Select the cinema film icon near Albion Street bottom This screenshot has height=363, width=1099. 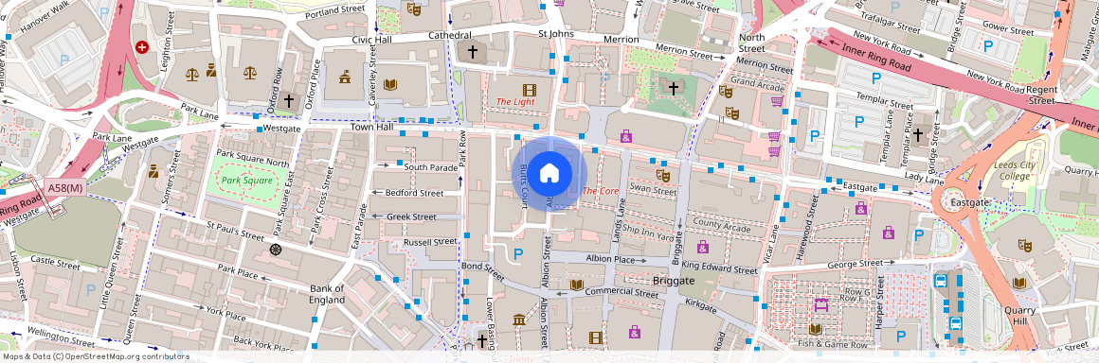[x=595, y=337]
